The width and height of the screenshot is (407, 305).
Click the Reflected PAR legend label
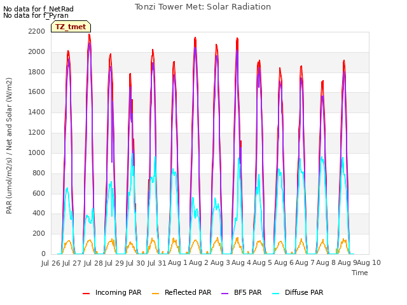(x=188, y=292)
